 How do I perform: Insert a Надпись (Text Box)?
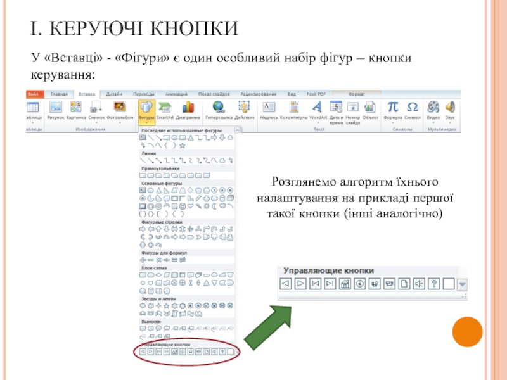pyautogui.click(x=269, y=107)
